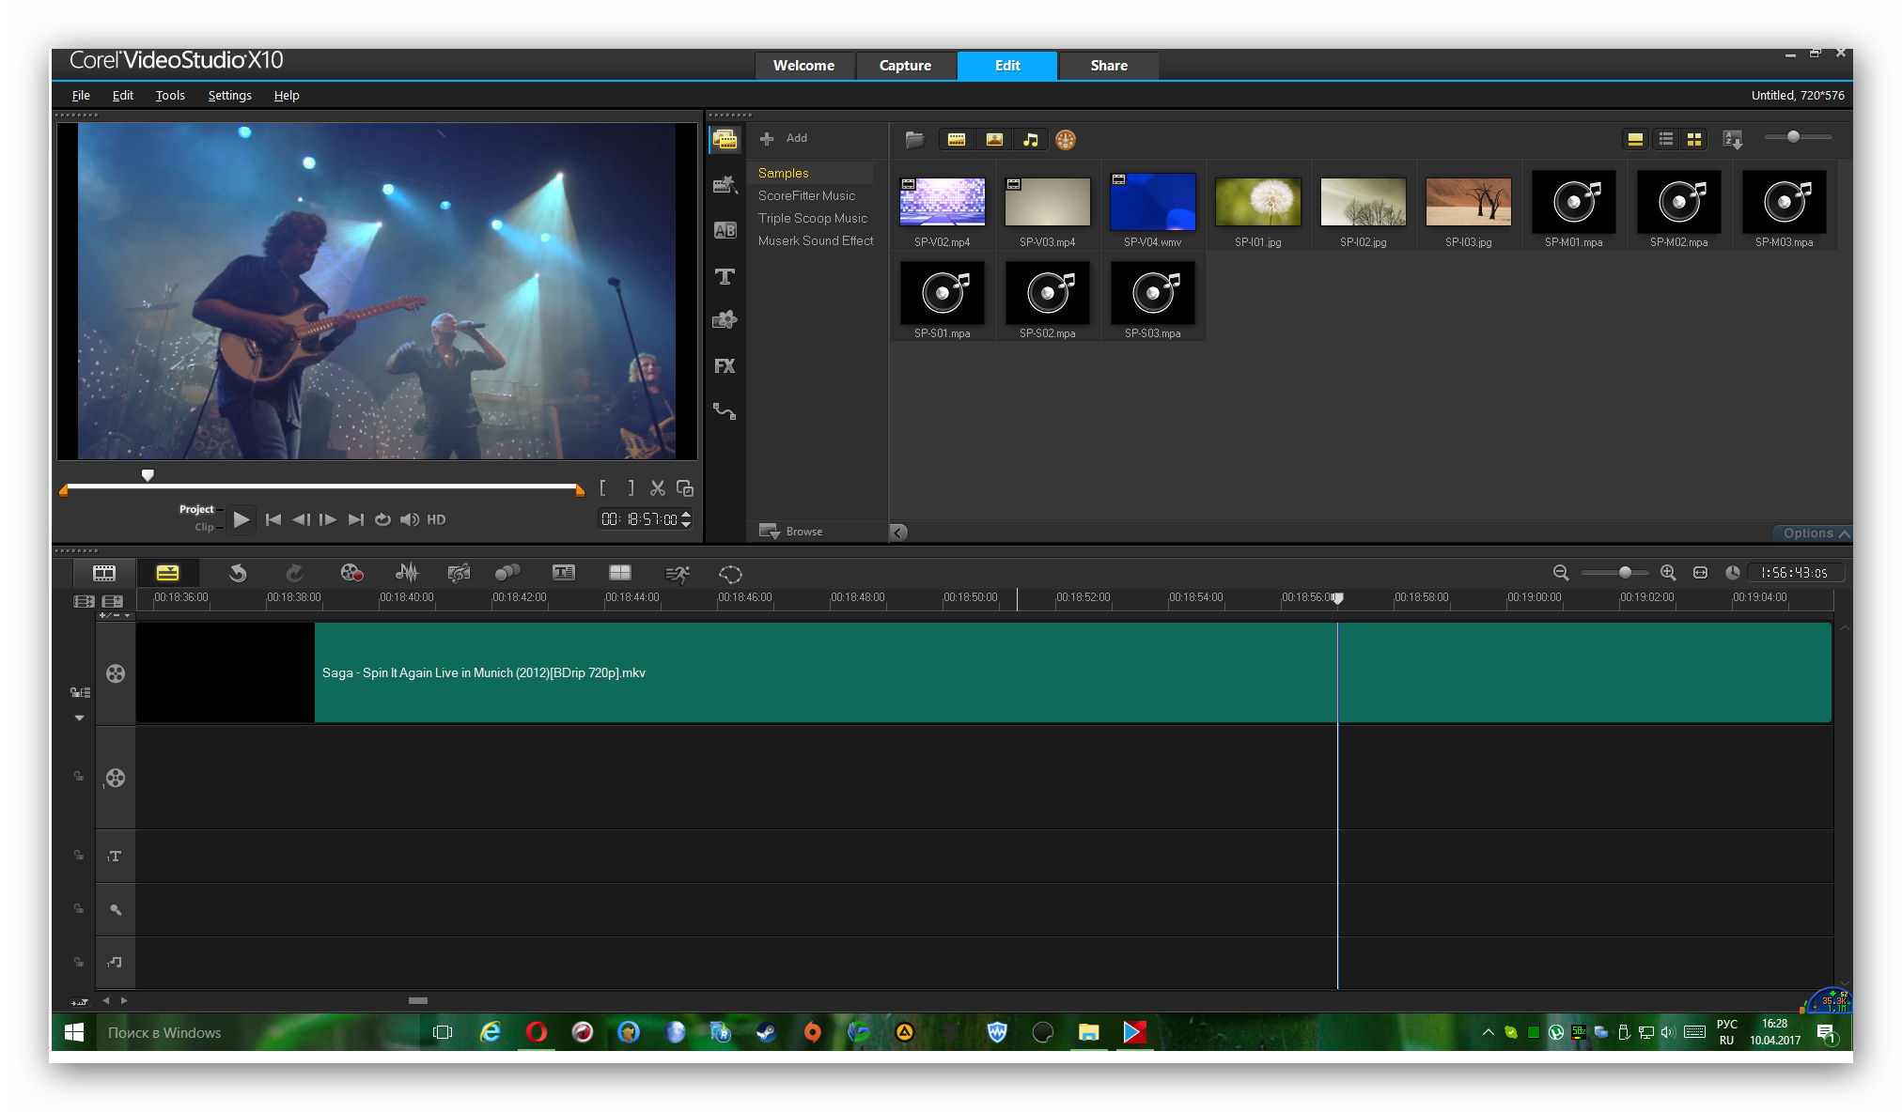Image resolution: width=1902 pixels, height=1112 pixels.
Task: Open the Auto Music tool
Action: click(459, 573)
